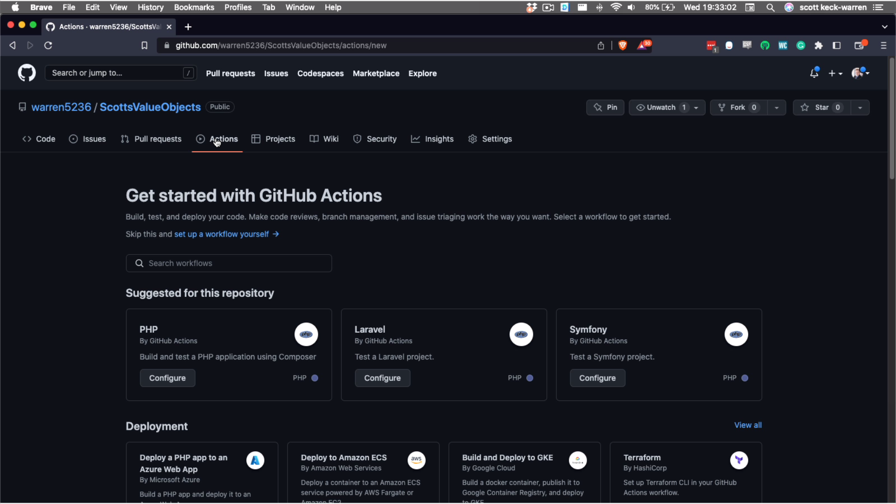Image resolution: width=896 pixels, height=504 pixels.
Task: Click the share icon in address bar
Action: [x=601, y=45]
